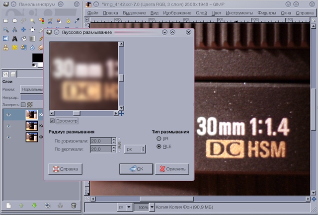Create a new layer
This screenshot has width=318, height=215.
point(8,205)
